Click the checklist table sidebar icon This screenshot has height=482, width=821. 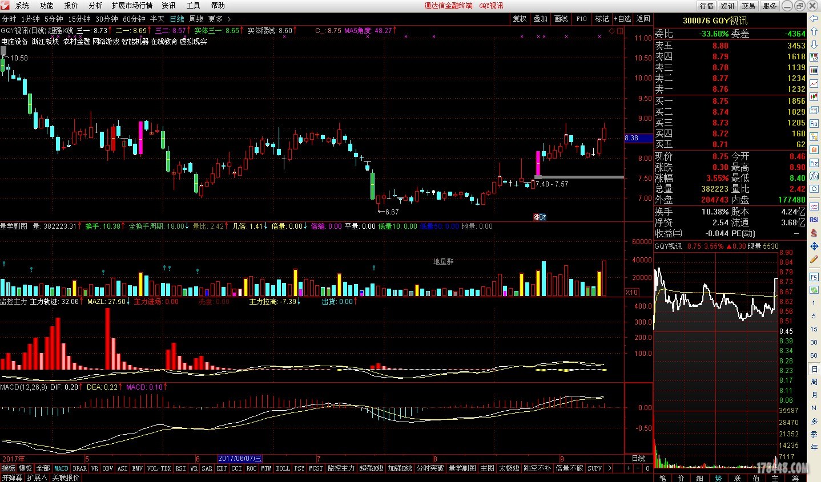(814, 57)
